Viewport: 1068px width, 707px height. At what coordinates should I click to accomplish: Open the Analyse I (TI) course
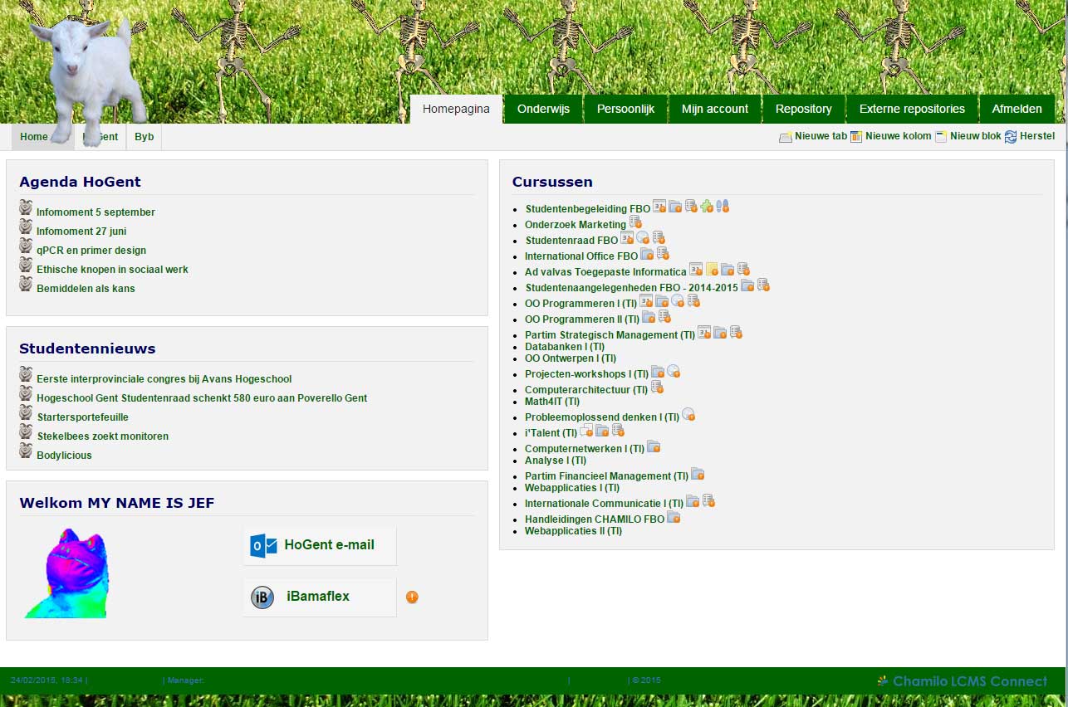[556, 461]
